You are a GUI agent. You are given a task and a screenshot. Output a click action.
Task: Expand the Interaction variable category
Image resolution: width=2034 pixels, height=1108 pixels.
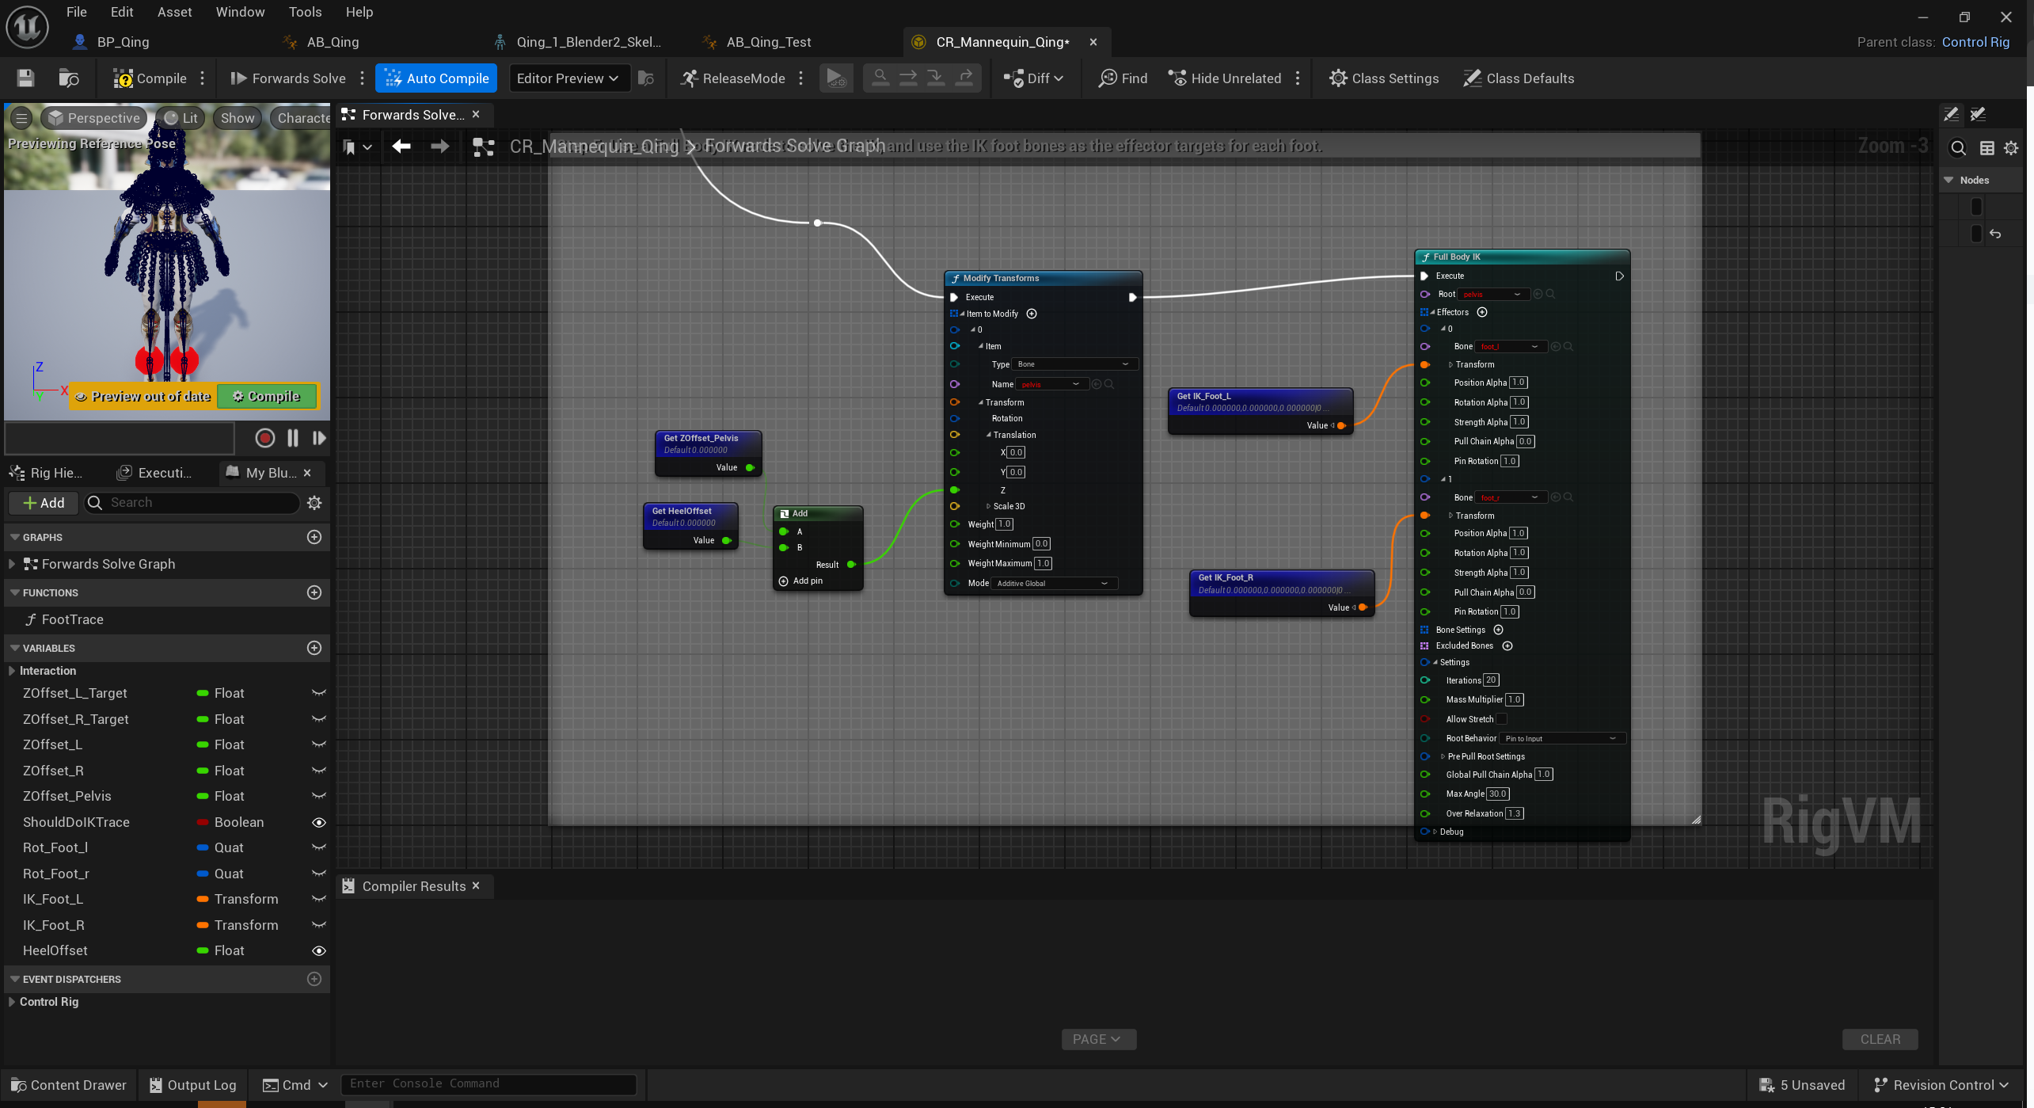tap(12, 671)
